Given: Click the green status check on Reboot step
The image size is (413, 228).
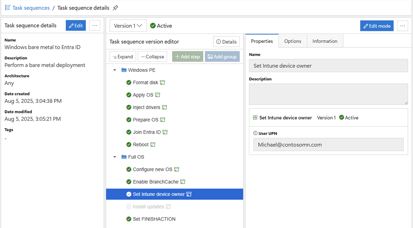Looking at the screenshot, I should click(129, 145).
